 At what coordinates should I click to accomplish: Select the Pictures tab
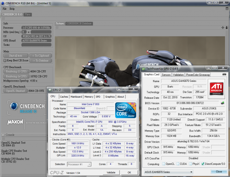coord(60,23)
